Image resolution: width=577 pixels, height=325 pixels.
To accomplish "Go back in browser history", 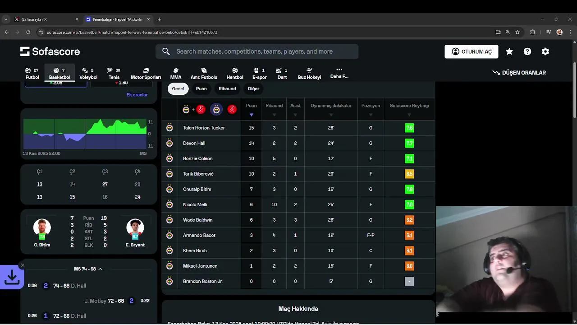I will click(6, 32).
